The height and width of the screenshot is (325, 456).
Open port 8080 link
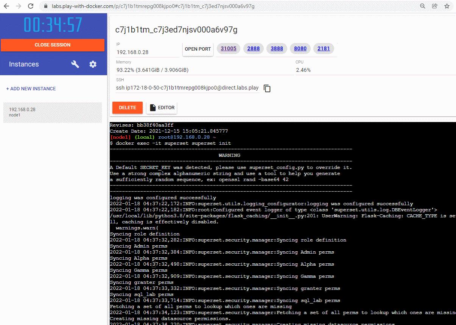click(300, 48)
